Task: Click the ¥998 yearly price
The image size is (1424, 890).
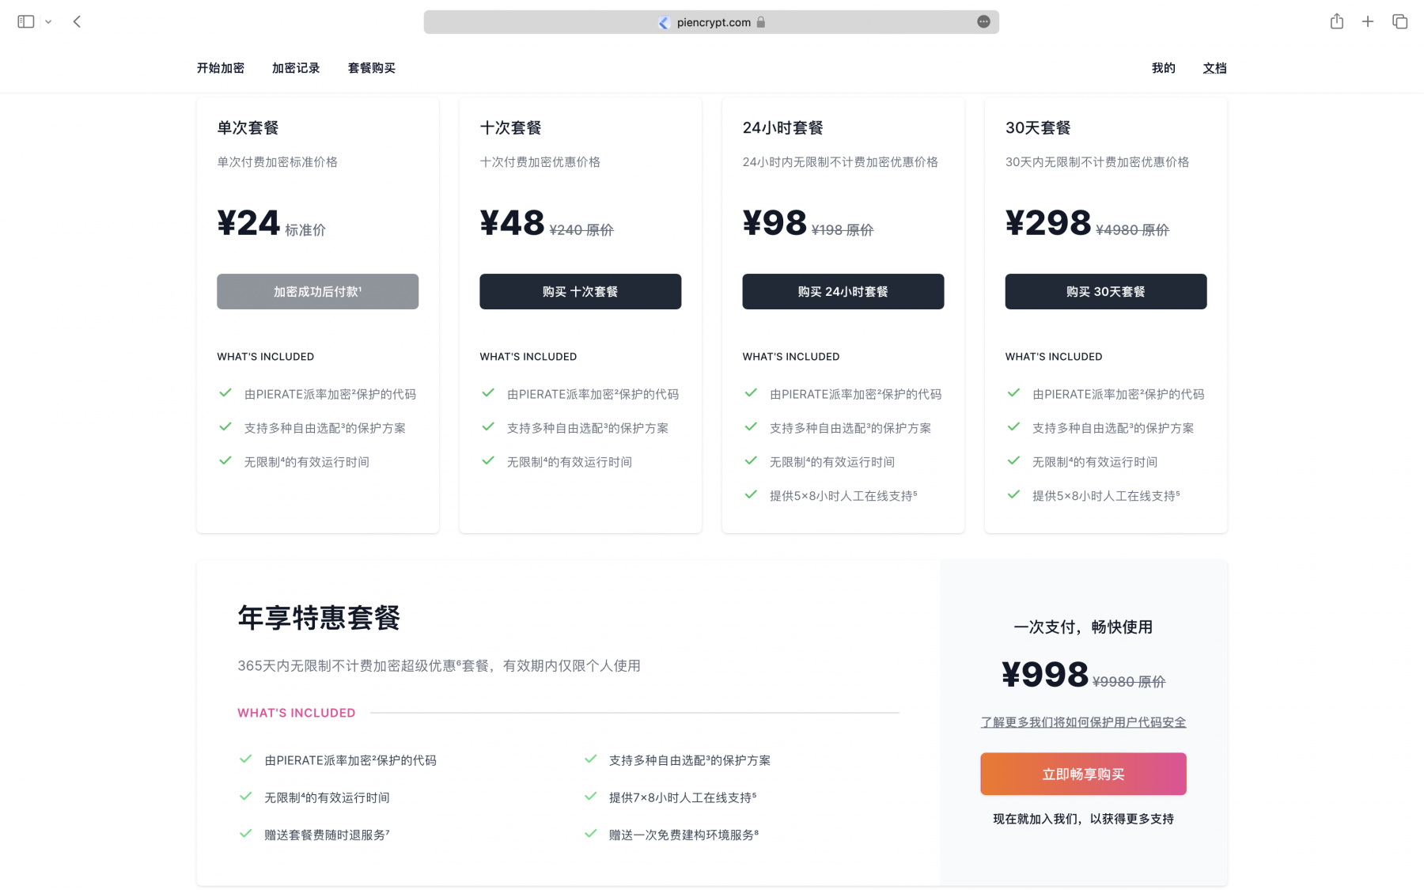Action: 1045,675
